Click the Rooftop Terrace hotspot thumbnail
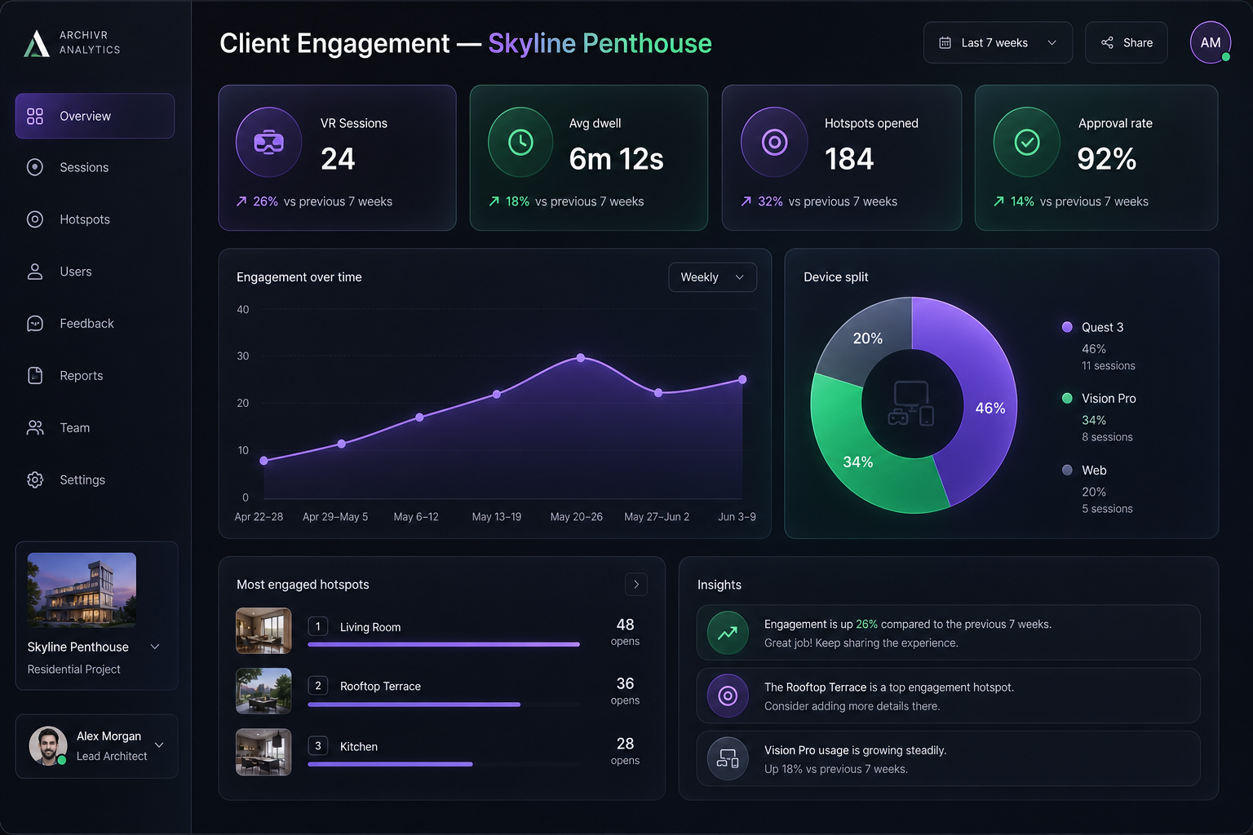This screenshot has height=835, width=1253. [x=263, y=691]
